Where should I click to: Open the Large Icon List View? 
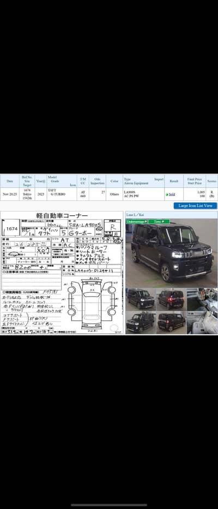[195, 206]
